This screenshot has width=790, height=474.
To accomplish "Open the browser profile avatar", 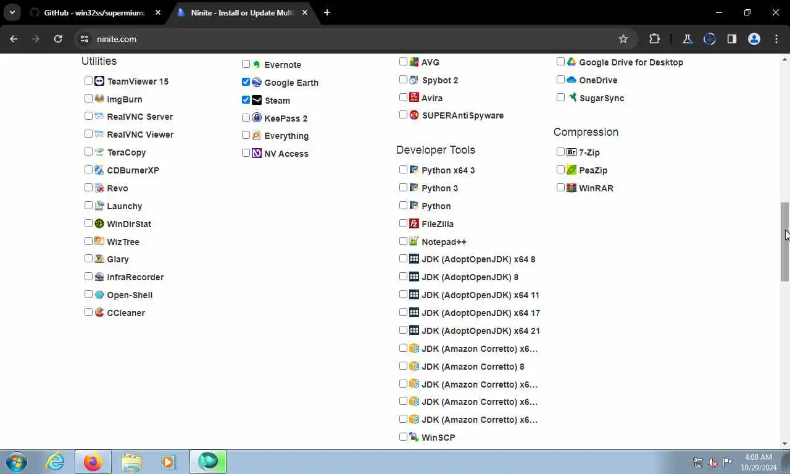I will (x=754, y=39).
